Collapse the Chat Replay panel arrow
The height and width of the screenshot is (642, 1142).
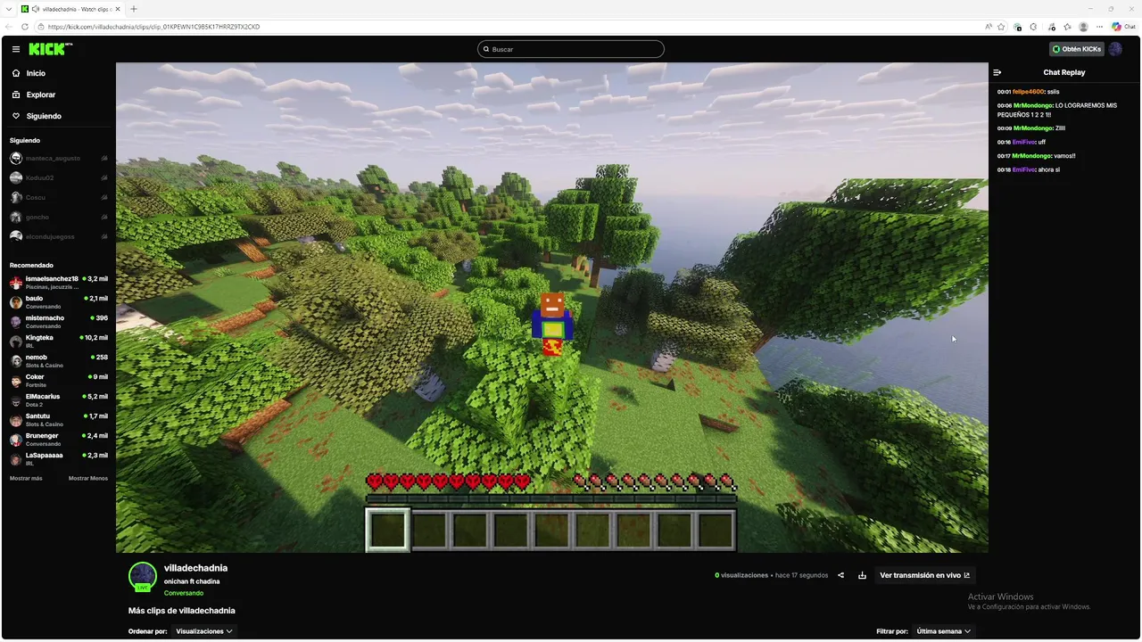point(997,72)
